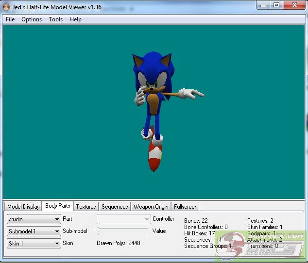Screen dimensions: 308x263
Task: Click the Fullscreen tab
Action: coord(185,207)
